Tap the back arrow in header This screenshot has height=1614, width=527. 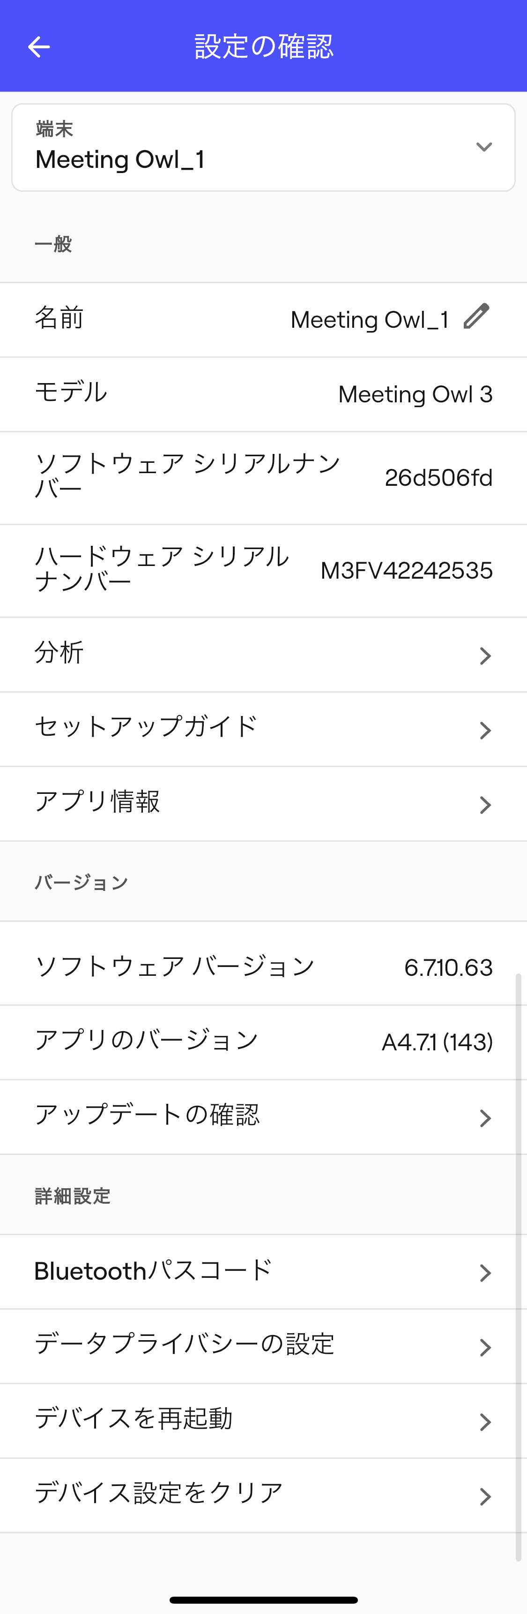(x=39, y=46)
